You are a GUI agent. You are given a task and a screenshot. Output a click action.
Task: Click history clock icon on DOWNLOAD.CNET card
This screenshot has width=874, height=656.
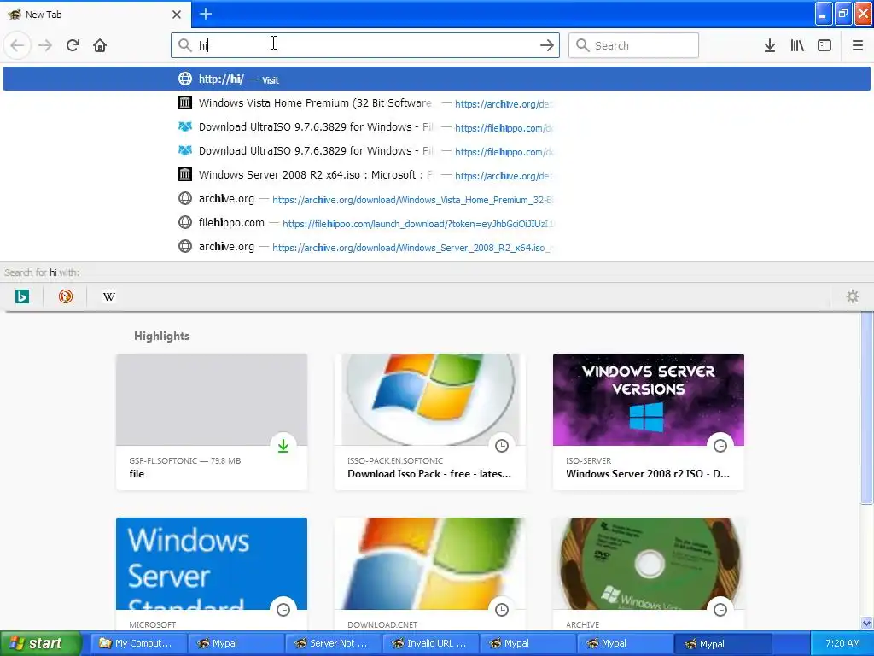502,610
